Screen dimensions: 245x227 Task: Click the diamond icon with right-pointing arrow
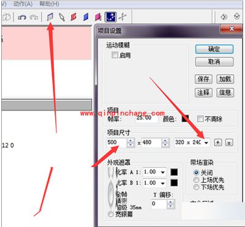pos(224,17)
